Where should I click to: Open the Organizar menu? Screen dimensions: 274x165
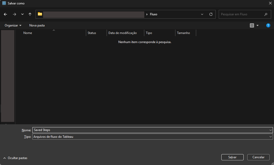(x=13, y=25)
